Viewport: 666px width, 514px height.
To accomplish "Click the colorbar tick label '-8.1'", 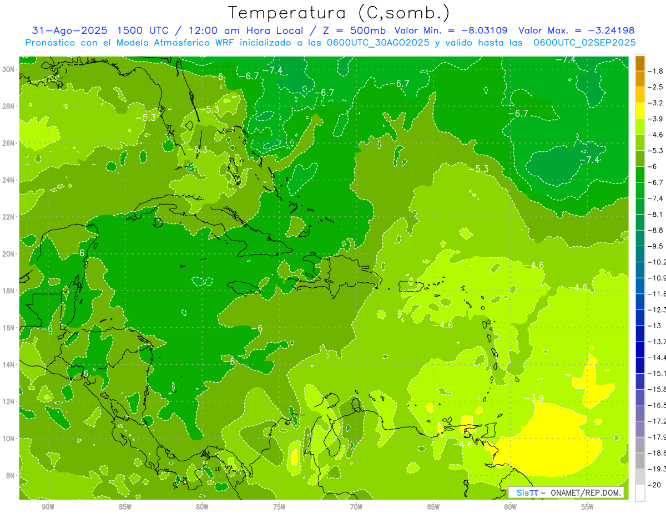I will tap(655, 214).
